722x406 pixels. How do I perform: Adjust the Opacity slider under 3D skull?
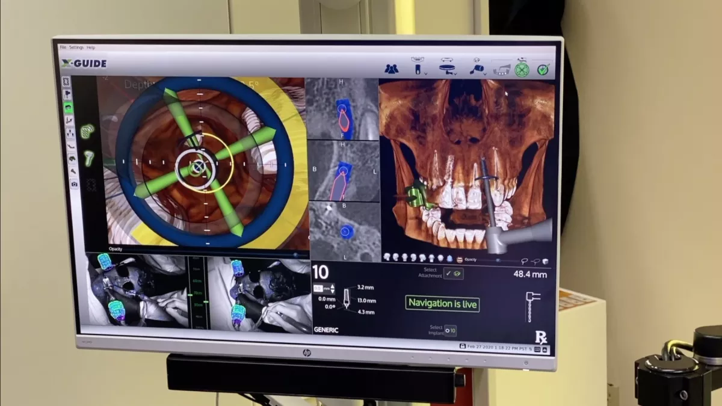pyautogui.click(x=498, y=259)
